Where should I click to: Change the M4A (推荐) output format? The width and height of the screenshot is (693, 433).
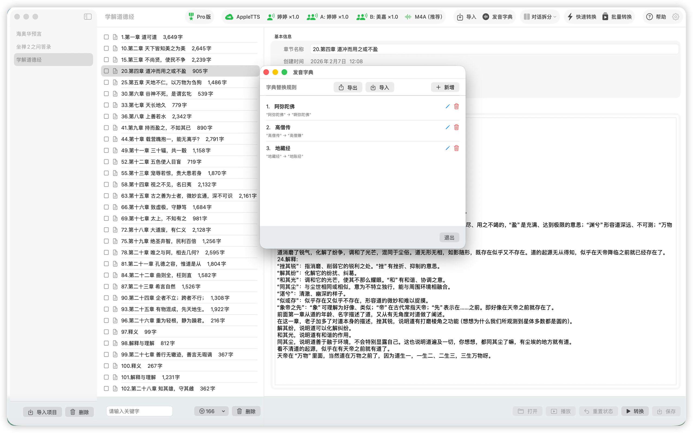click(423, 17)
